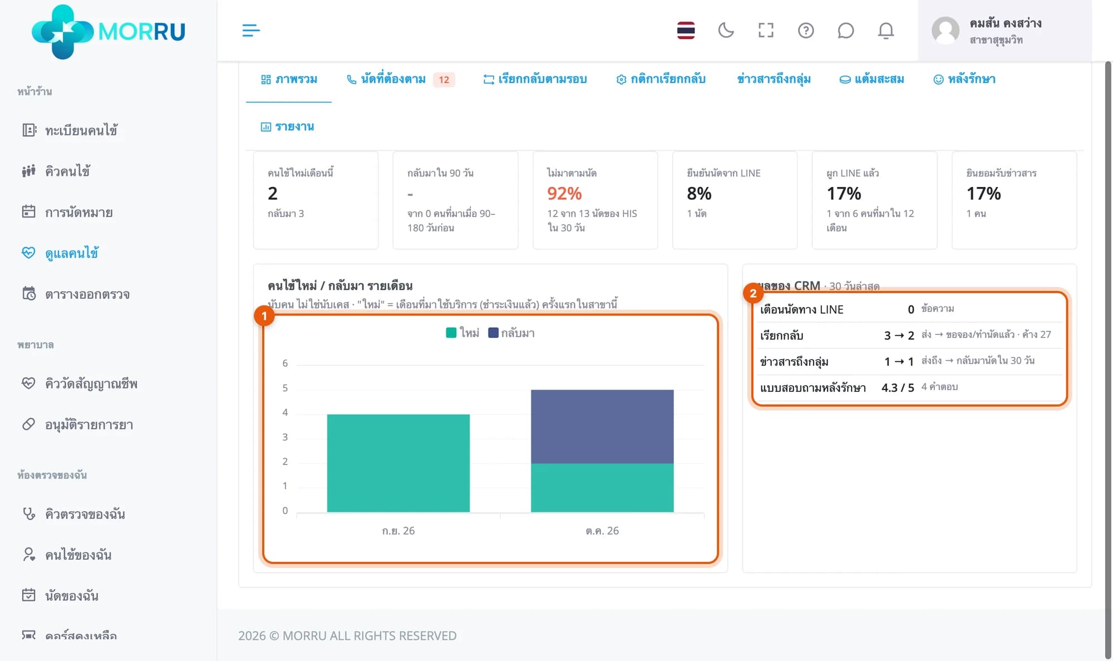Click the คนไข้ใหม่เดือนนี้ stat card
The height and width of the screenshot is (661, 1113).
pyautogui.click(x=316, y=200)
